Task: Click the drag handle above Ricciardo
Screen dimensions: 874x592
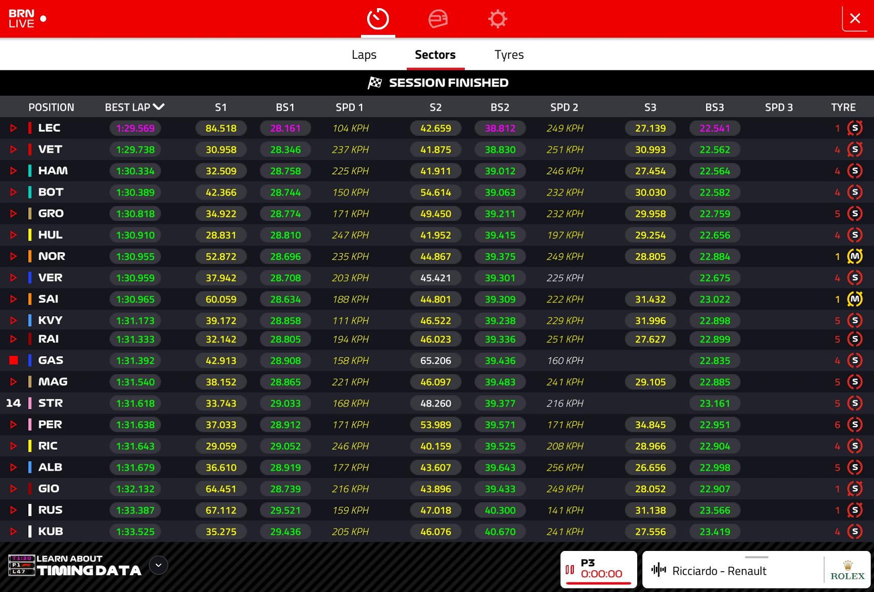Action: (x=756, y=557)
